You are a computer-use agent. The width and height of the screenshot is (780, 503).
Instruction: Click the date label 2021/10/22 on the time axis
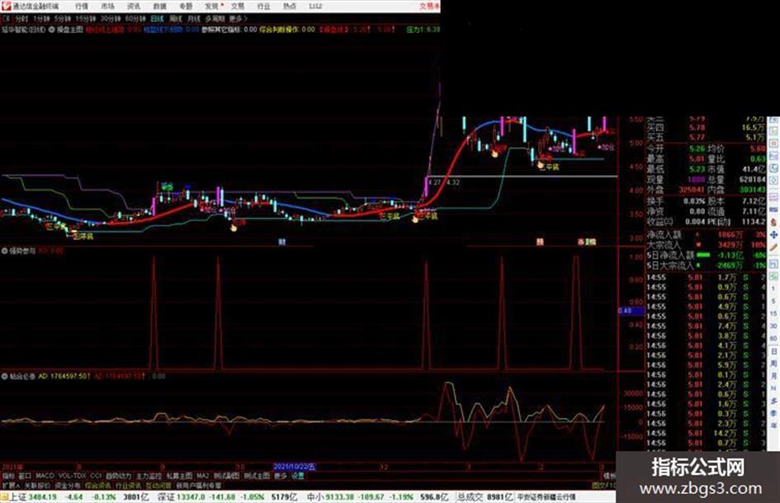pos(295,467)
